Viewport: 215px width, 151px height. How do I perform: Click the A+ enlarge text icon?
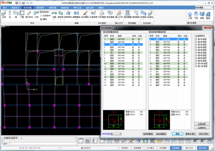(x=195, y=141)
